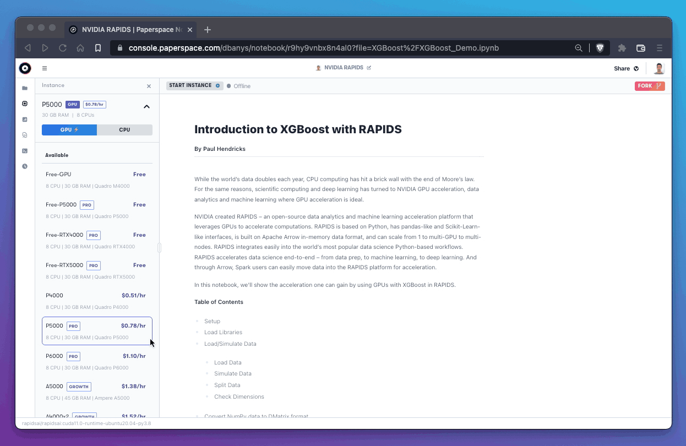Select the P4000 $0.51/hr machine

tap(97, 301)
